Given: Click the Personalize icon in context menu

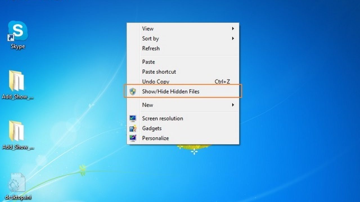Looking at the screenshot, I should 133,138.
